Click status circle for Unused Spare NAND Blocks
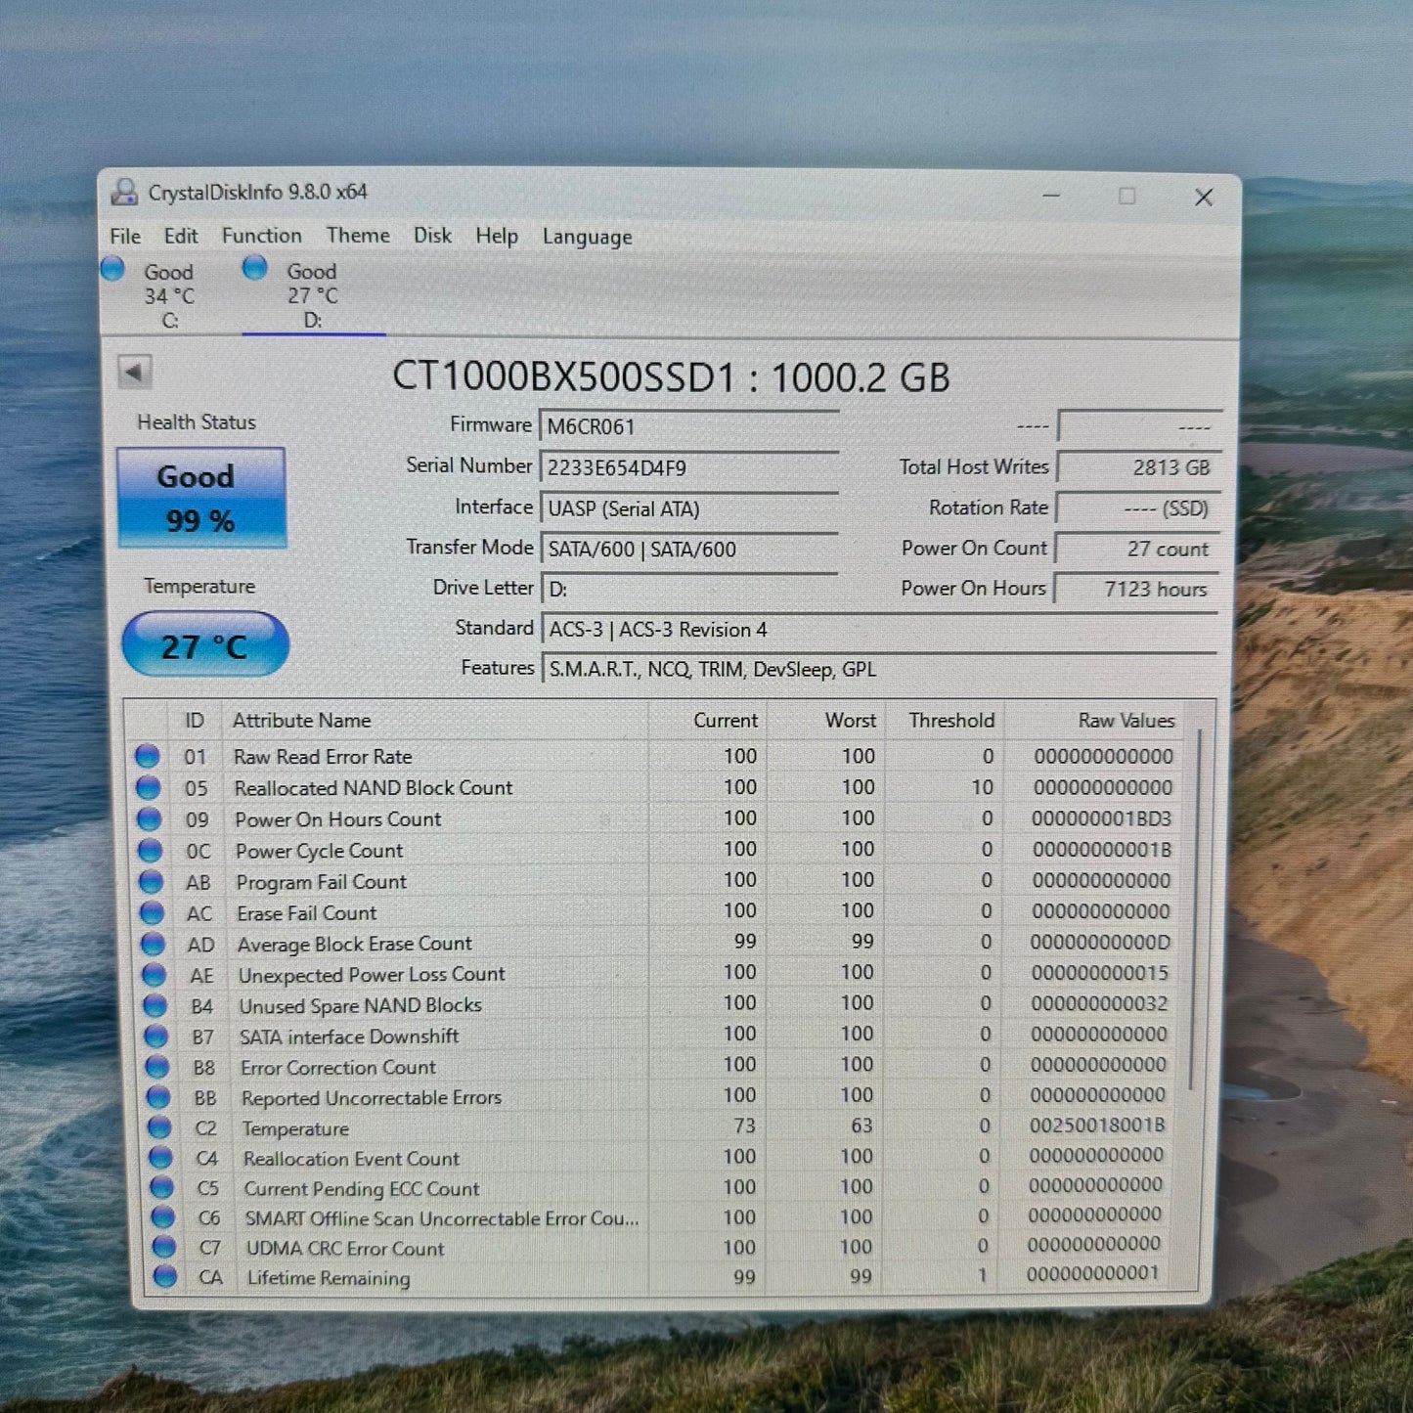The image size is (1413, 1413). tap(155, 1005)
